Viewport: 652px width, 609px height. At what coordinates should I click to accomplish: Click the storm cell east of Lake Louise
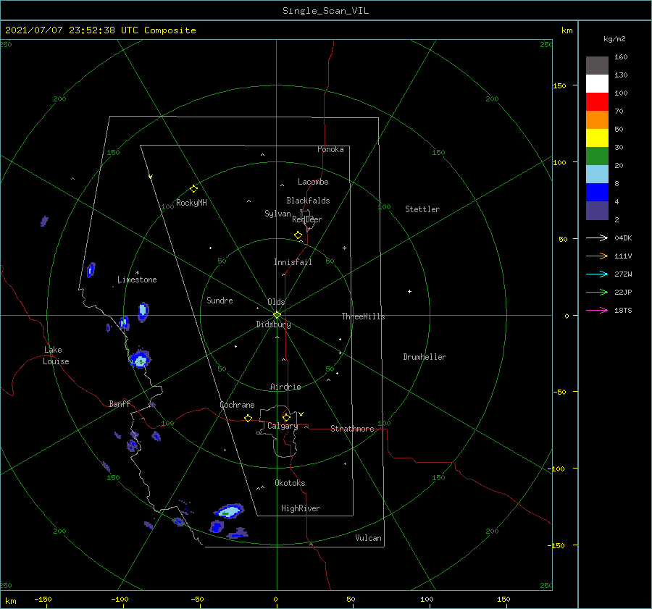(140, 359)
